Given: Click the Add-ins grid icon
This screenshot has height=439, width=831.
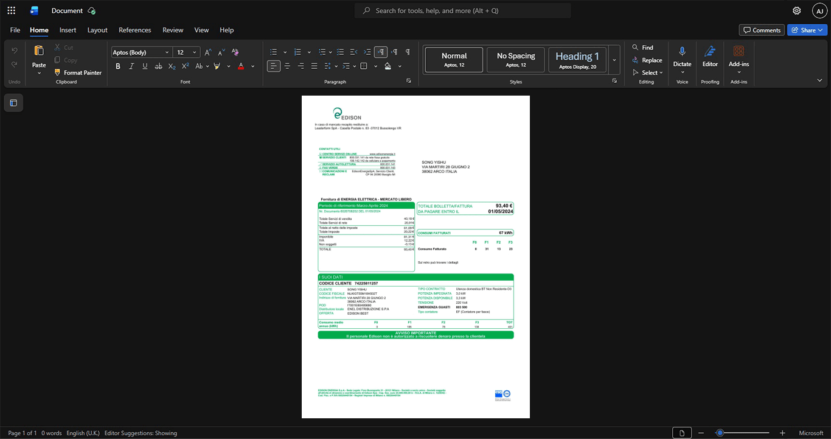Looking at the screenshot, I should [739, 52].
